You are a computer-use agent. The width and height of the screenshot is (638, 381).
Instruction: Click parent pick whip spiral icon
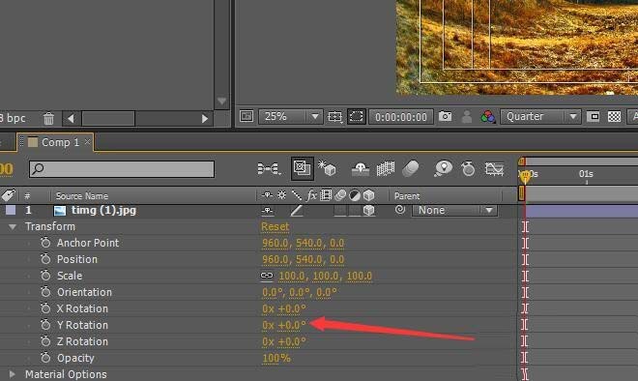coord(400,210)
